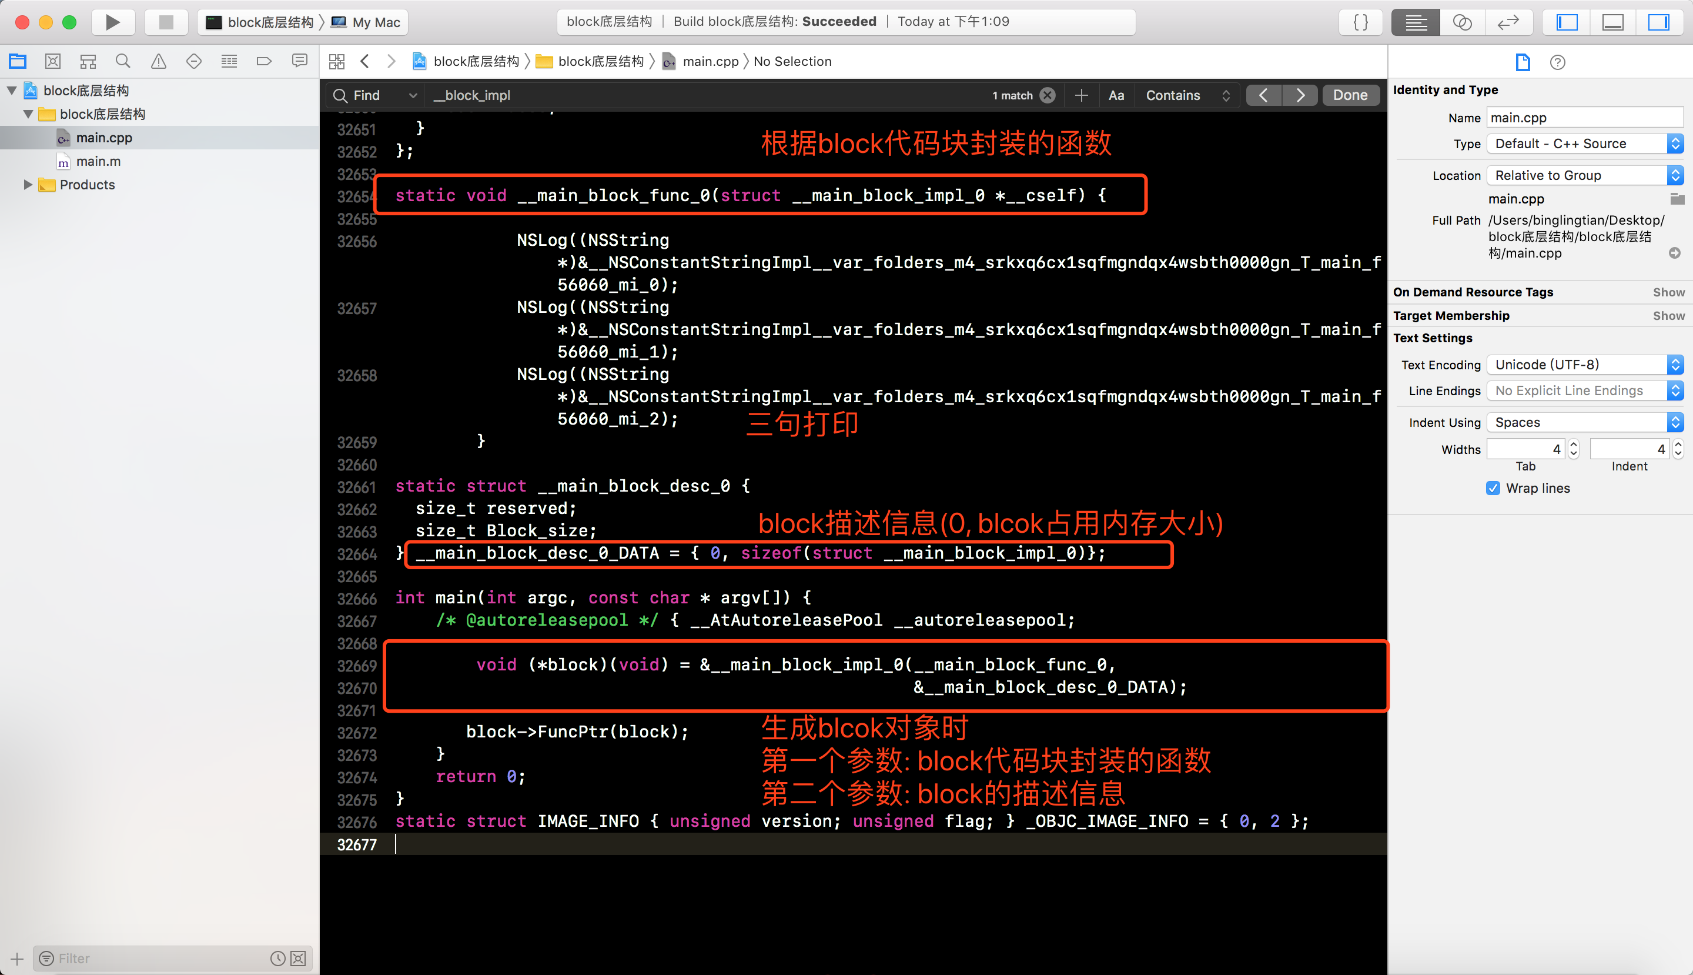Image resolution: width=1693 pixels, height=975 pixels.
Task: Click Done to close find bar
Action: (1350, 95)
